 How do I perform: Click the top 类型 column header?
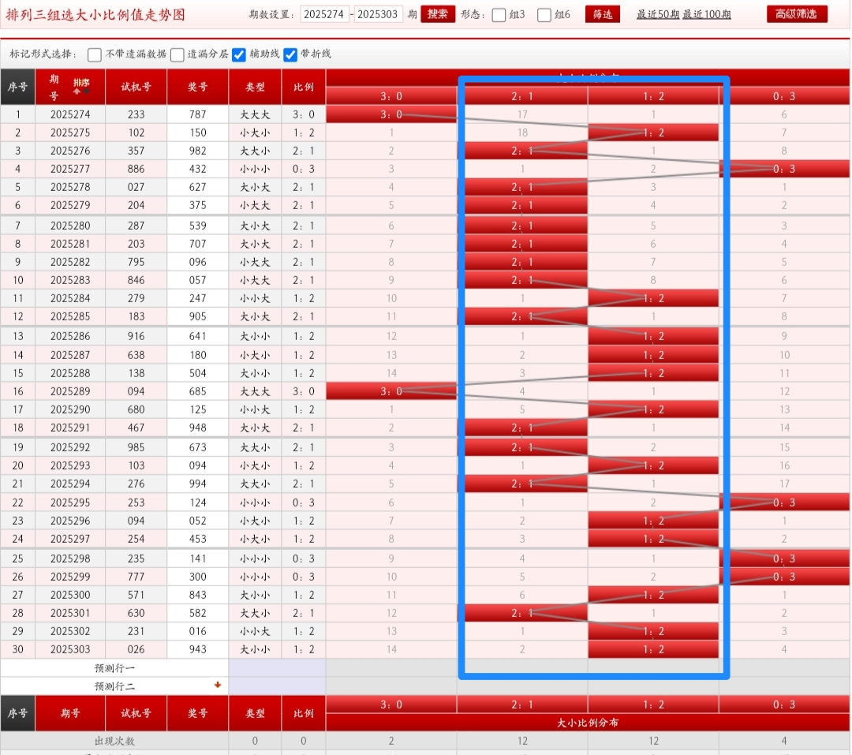255,87
